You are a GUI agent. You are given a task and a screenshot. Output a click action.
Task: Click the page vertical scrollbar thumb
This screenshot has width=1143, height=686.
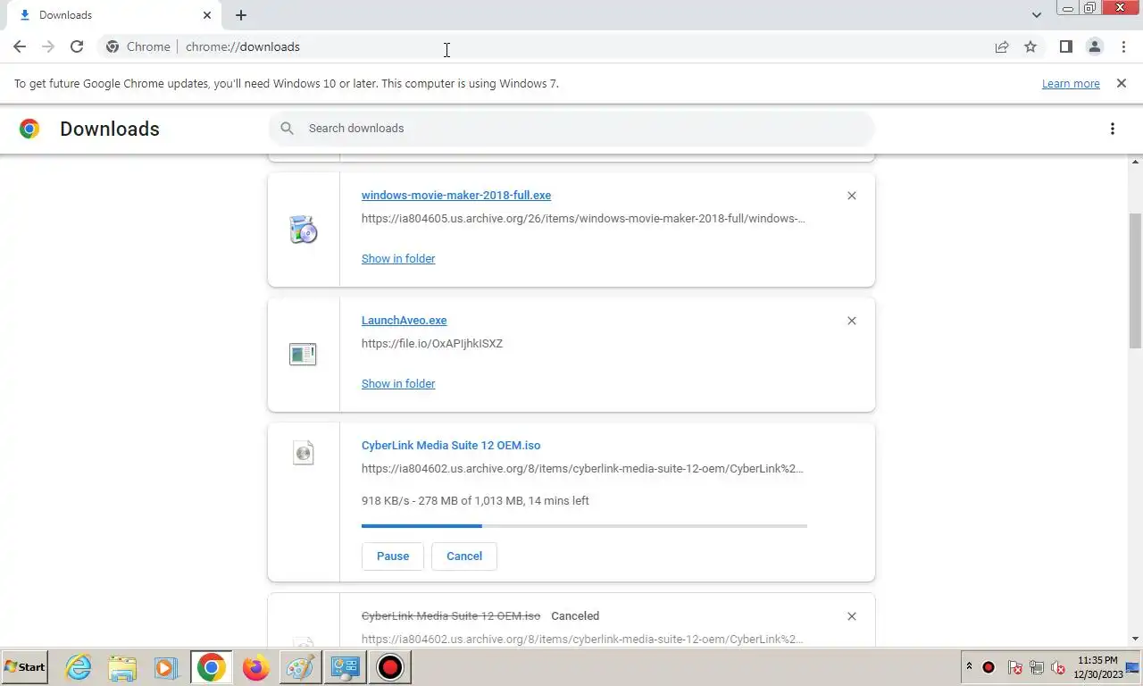(x=1136, y=280)
